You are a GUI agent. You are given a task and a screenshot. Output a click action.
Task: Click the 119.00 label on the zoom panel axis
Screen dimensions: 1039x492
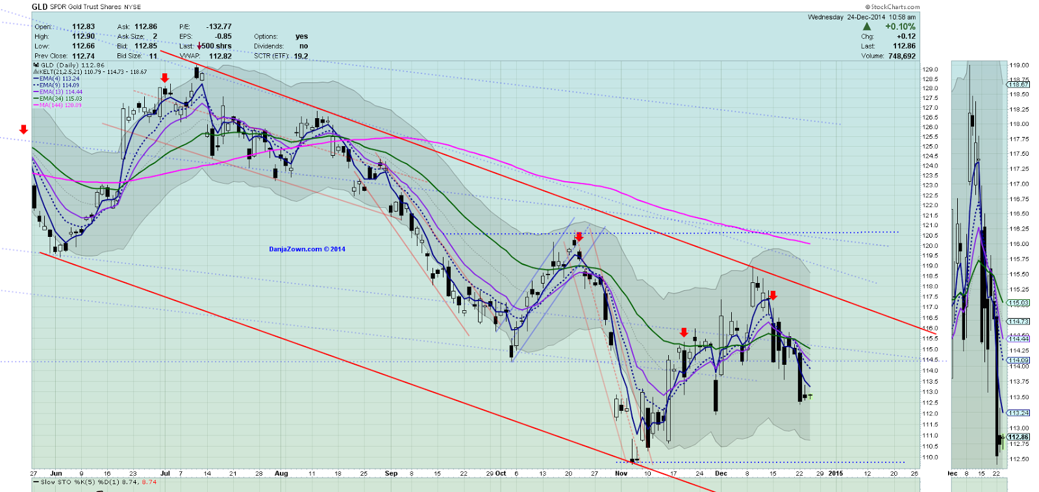(1019, 65)
